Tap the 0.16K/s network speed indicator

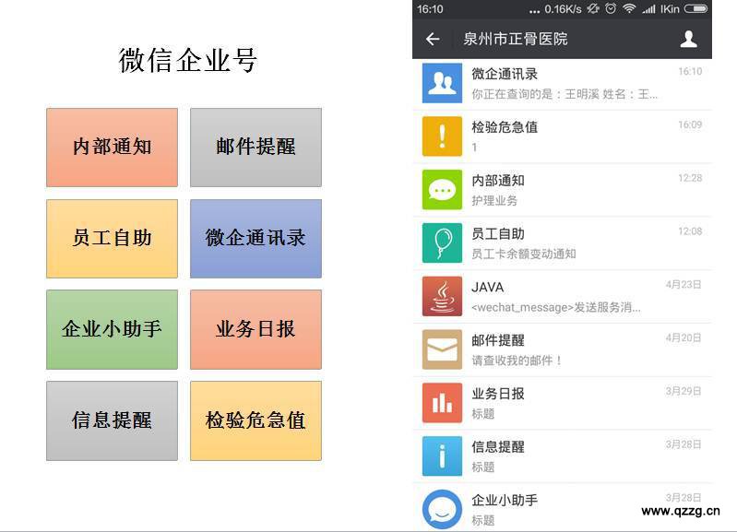pyautogui.click(x=563, y=9)
